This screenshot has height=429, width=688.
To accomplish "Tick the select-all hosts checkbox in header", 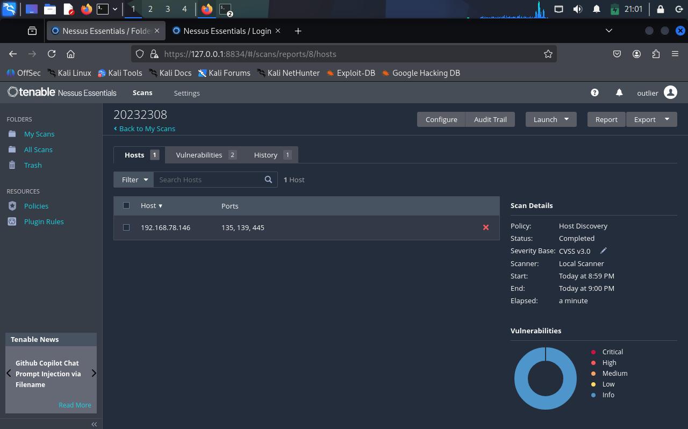I will tap(126, 205).
